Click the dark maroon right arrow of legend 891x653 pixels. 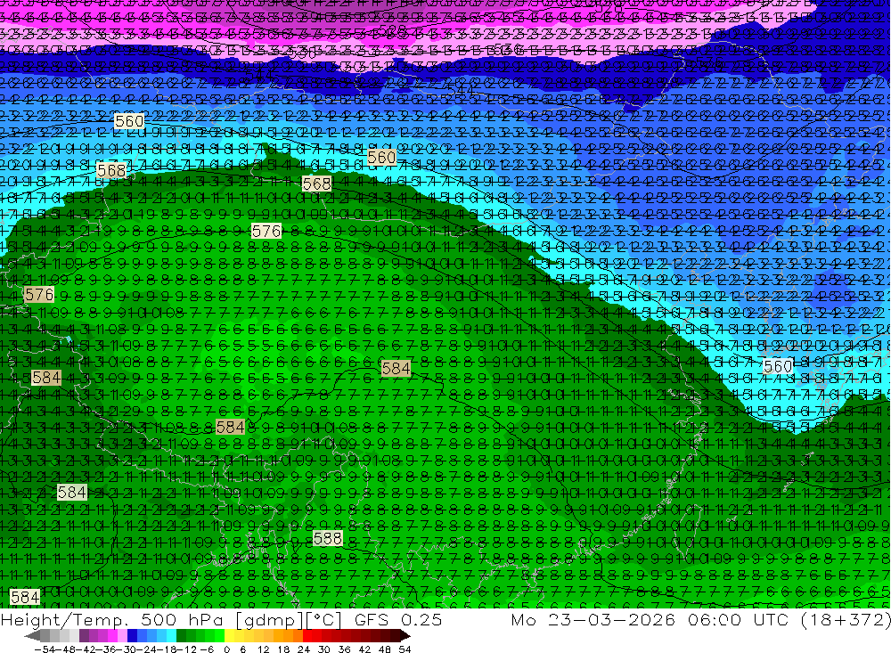coord(405,635)
